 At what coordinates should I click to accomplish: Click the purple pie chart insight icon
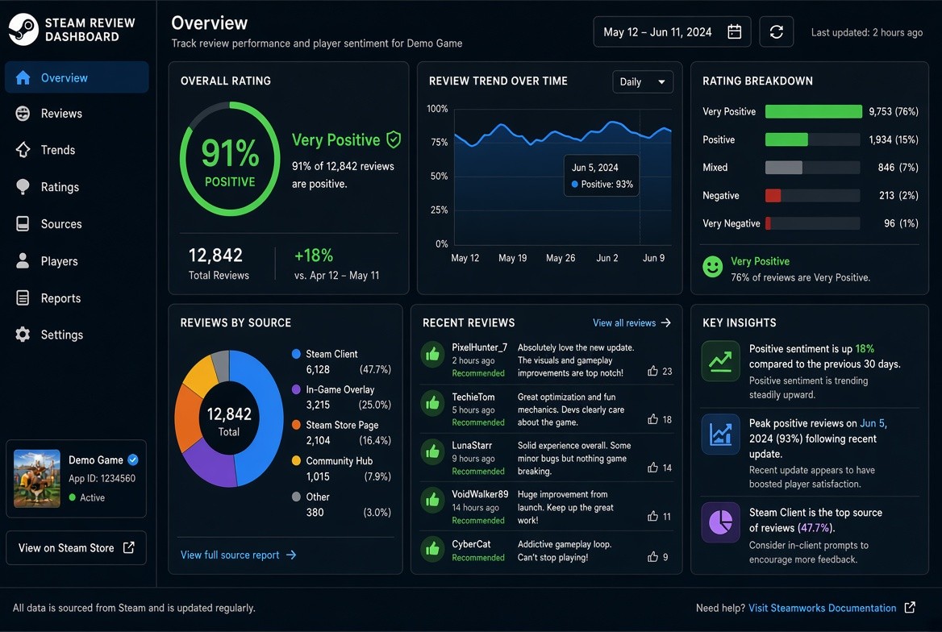click(720, 522)
